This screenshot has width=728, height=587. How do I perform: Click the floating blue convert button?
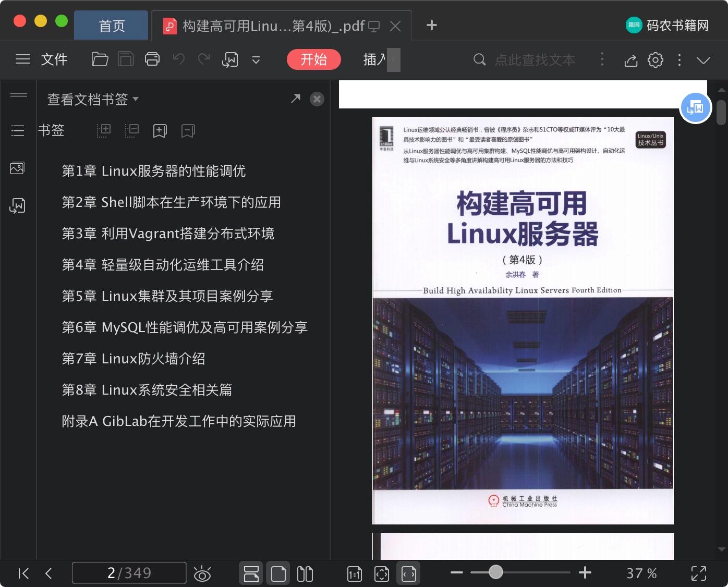coord(696,108)
